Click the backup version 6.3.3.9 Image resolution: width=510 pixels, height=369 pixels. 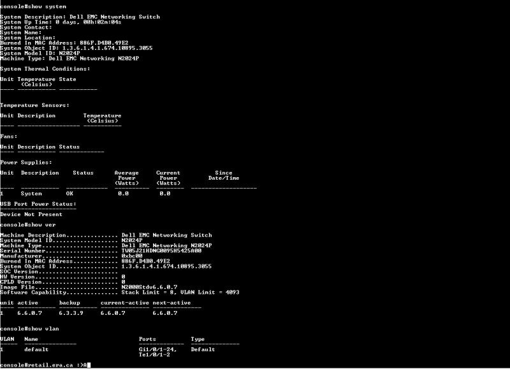pyautogui.click(x=71, y=314)
